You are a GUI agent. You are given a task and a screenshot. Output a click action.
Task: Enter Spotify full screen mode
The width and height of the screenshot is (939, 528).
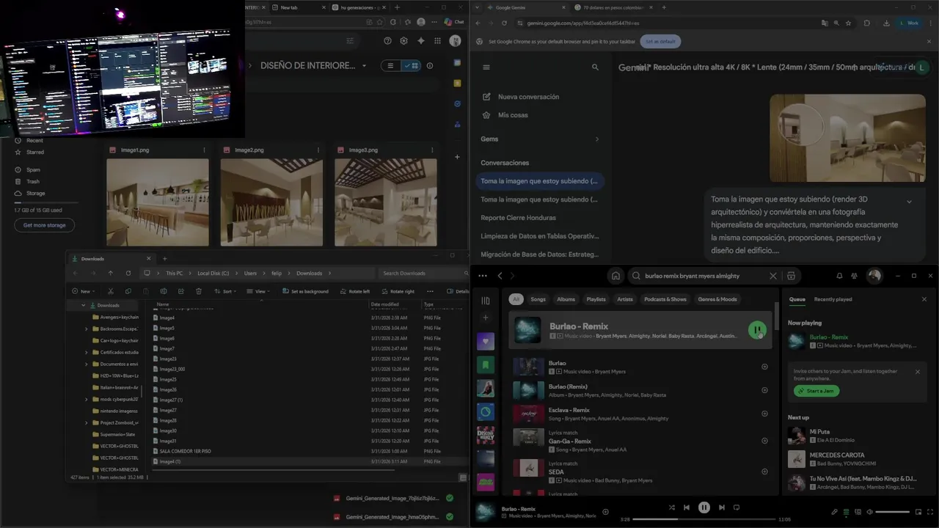click(930, 512)
